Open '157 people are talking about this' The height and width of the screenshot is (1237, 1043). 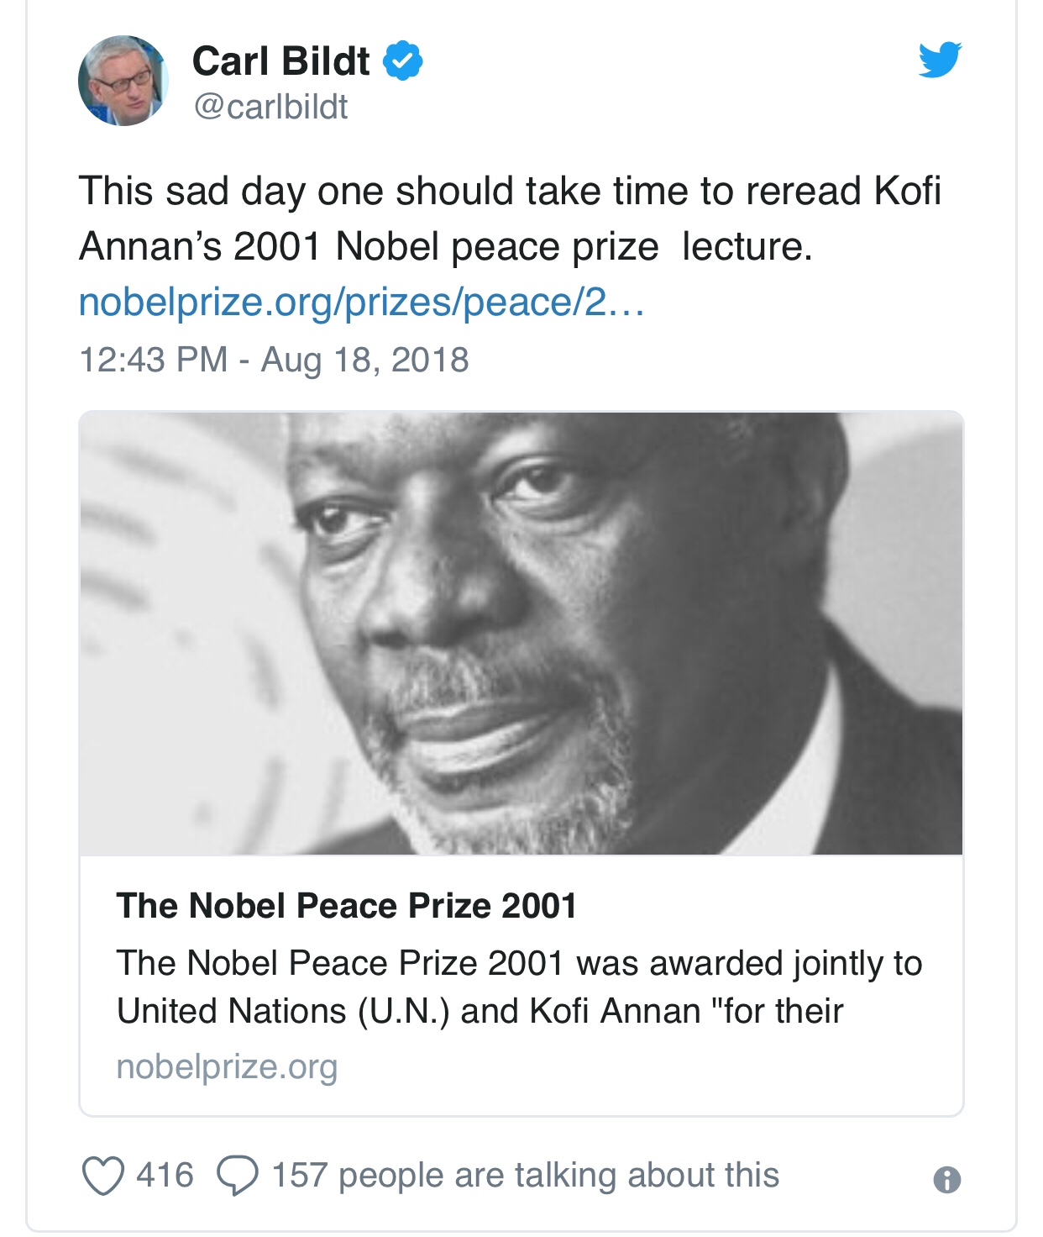click(525, 1176)
